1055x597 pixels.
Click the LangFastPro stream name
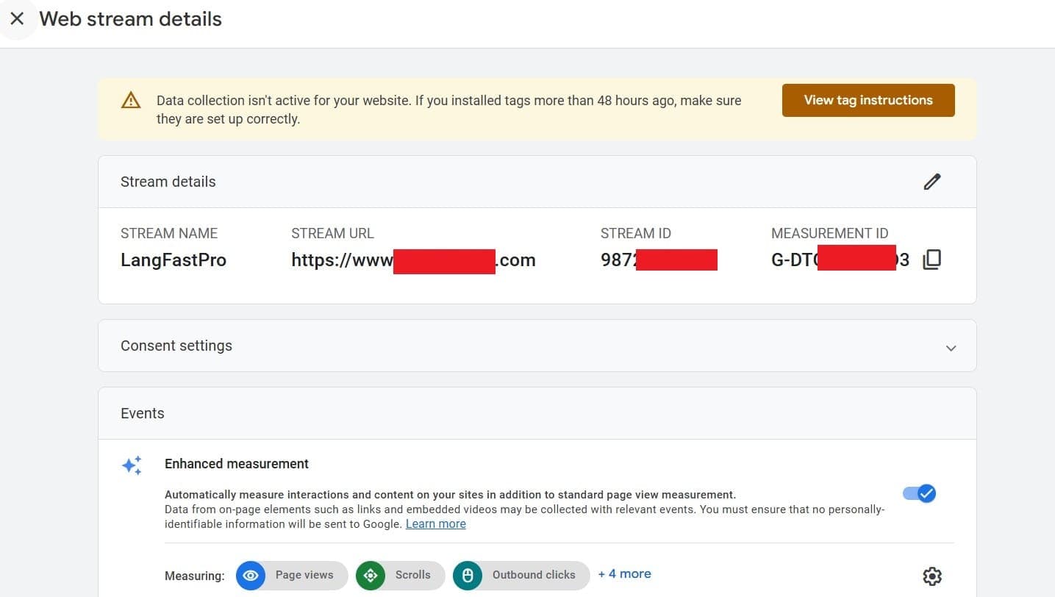point(174,260)
